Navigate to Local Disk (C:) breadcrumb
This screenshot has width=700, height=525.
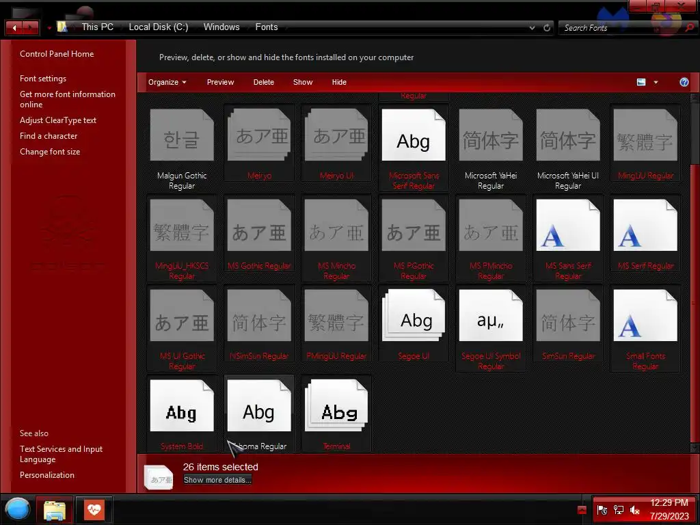[x=159, y=27]
